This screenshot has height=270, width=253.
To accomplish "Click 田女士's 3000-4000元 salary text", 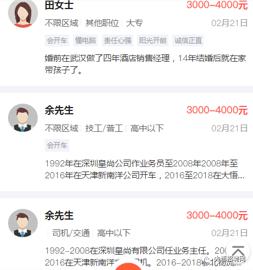I will point(217,5).
